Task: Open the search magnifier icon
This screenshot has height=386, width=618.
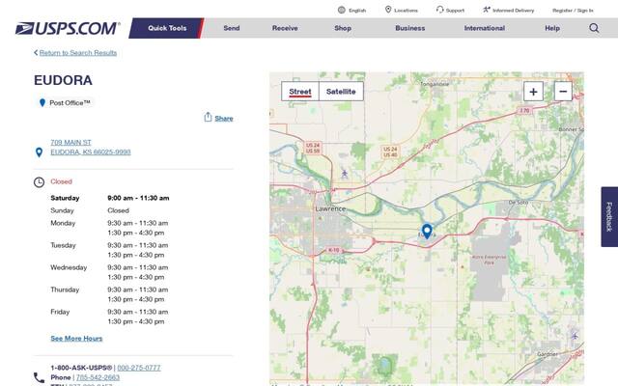Action: tap(594, 28)
